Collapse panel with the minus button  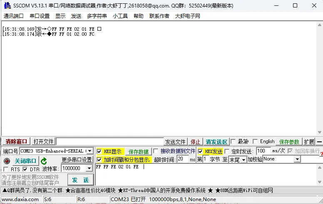pos(319,142)
